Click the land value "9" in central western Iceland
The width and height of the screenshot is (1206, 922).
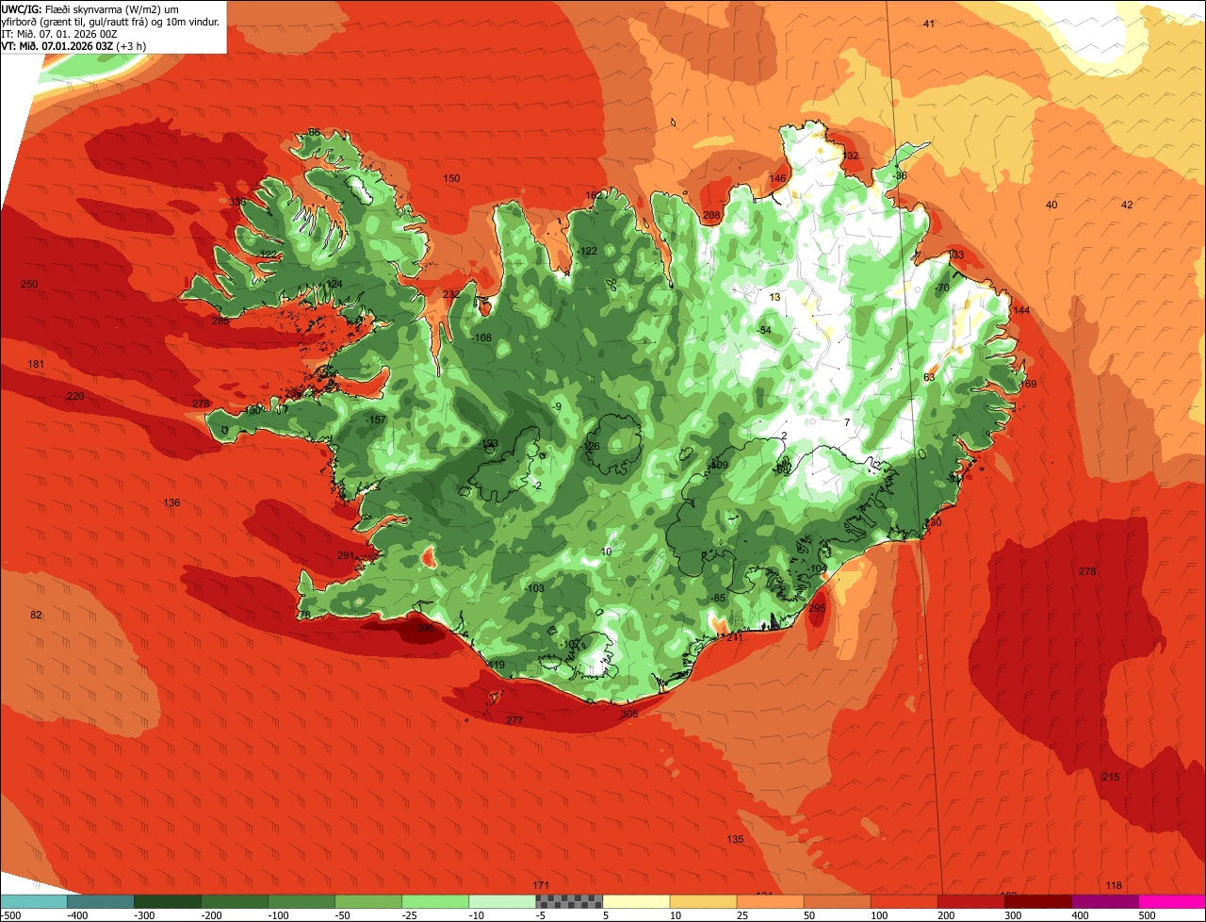[558, 406]
